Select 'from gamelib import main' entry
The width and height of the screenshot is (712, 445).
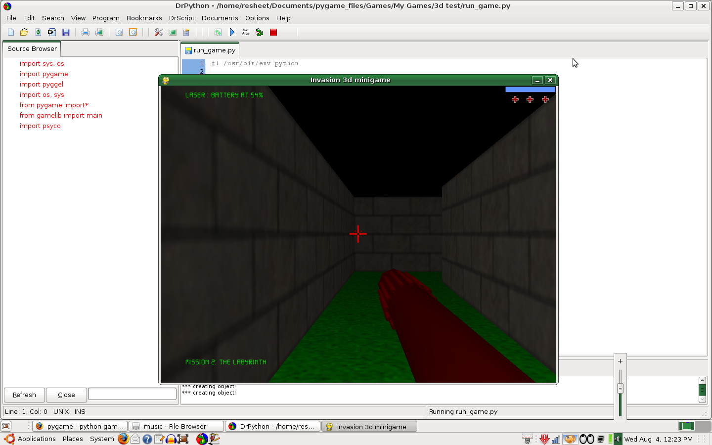click(x=61, y=115)
